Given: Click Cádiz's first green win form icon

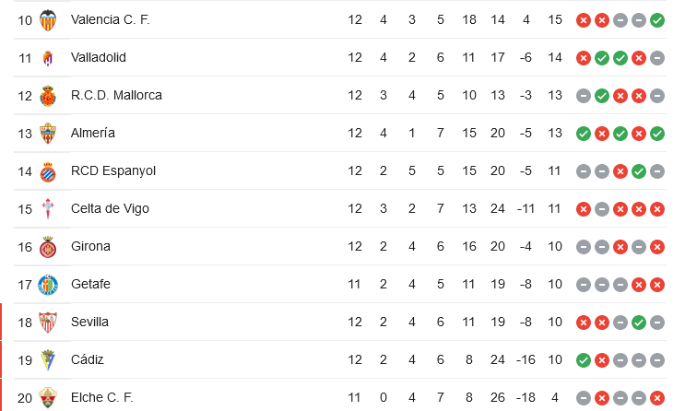Looking at the screenshot, I should [x=583, y=359].
